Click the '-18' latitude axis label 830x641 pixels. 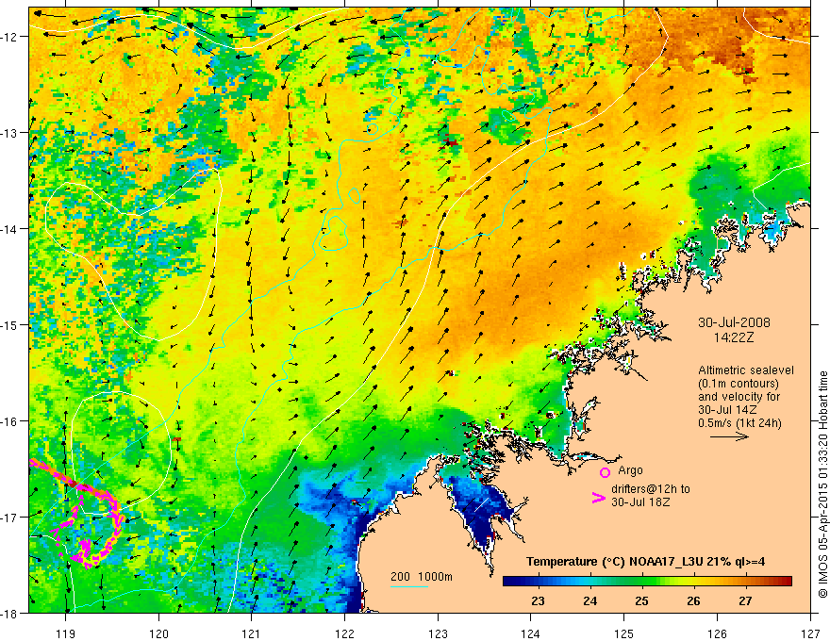point(10,613)
